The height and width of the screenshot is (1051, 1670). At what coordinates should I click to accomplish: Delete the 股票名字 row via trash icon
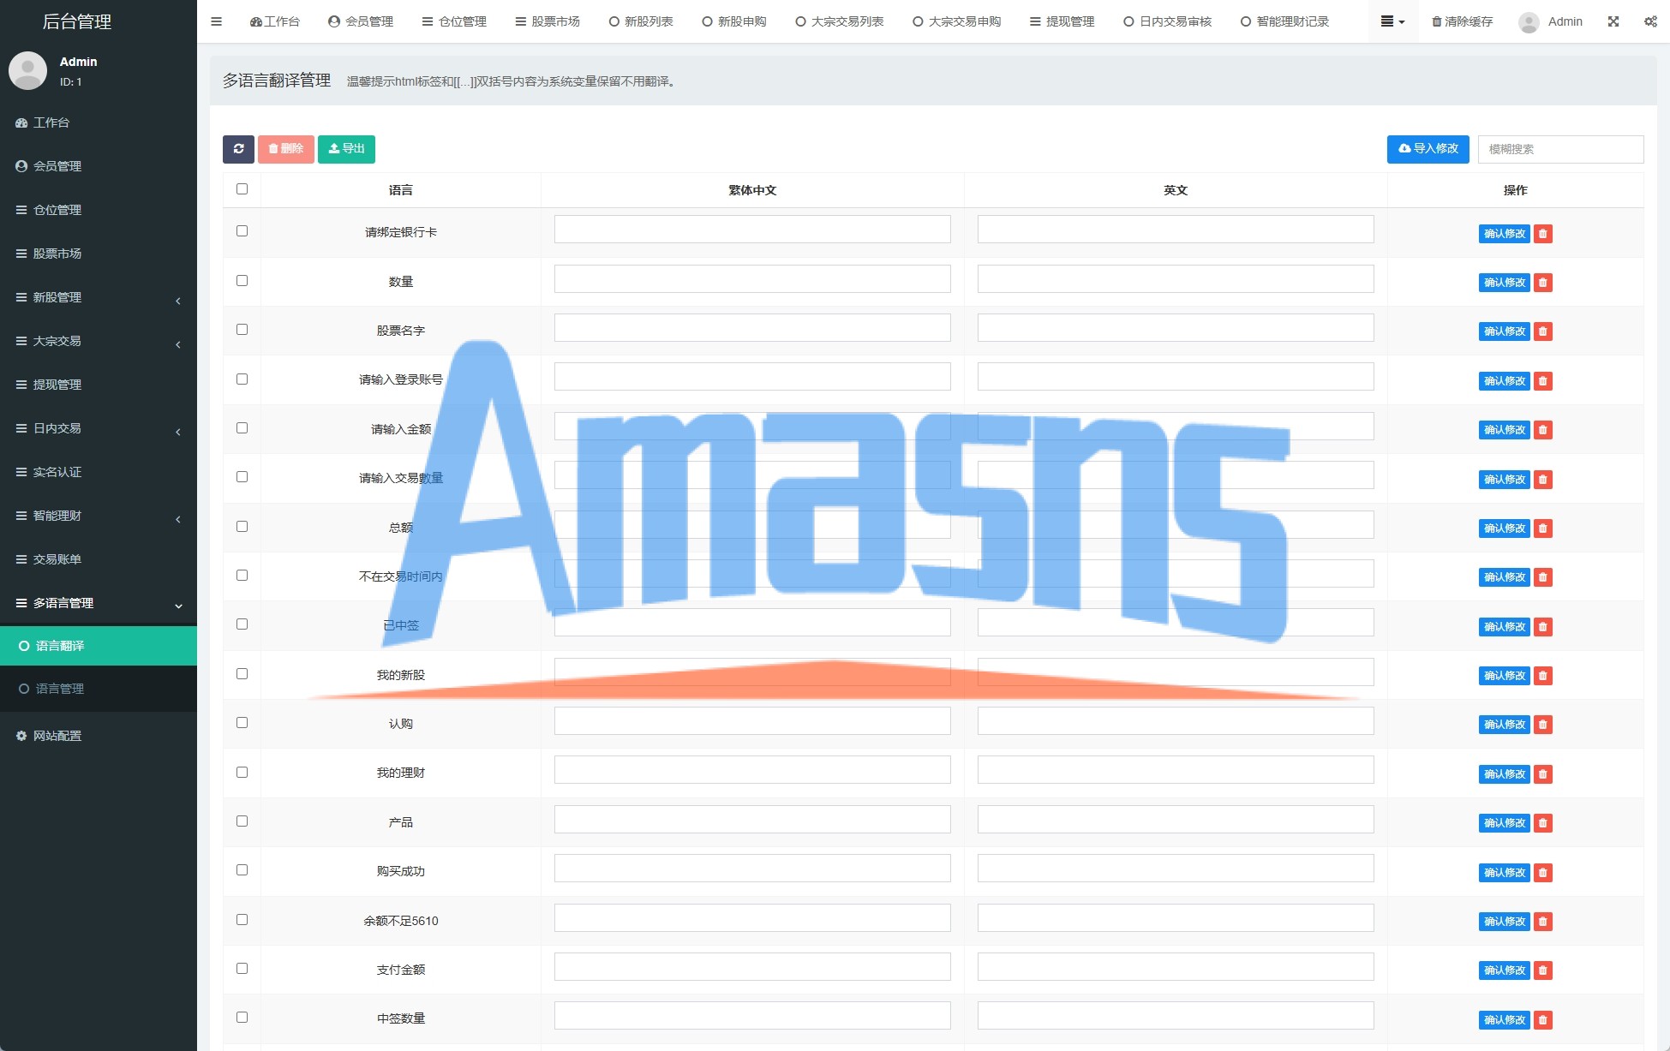coord(1543,331)
